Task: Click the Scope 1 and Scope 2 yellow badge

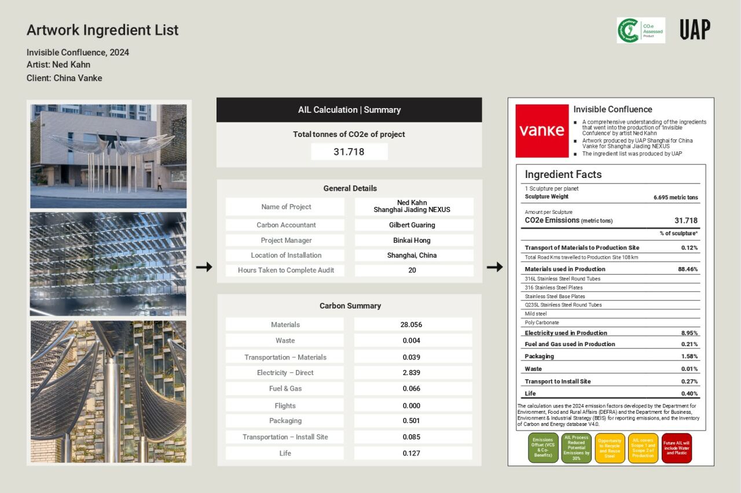Action: tap(643, 448)
